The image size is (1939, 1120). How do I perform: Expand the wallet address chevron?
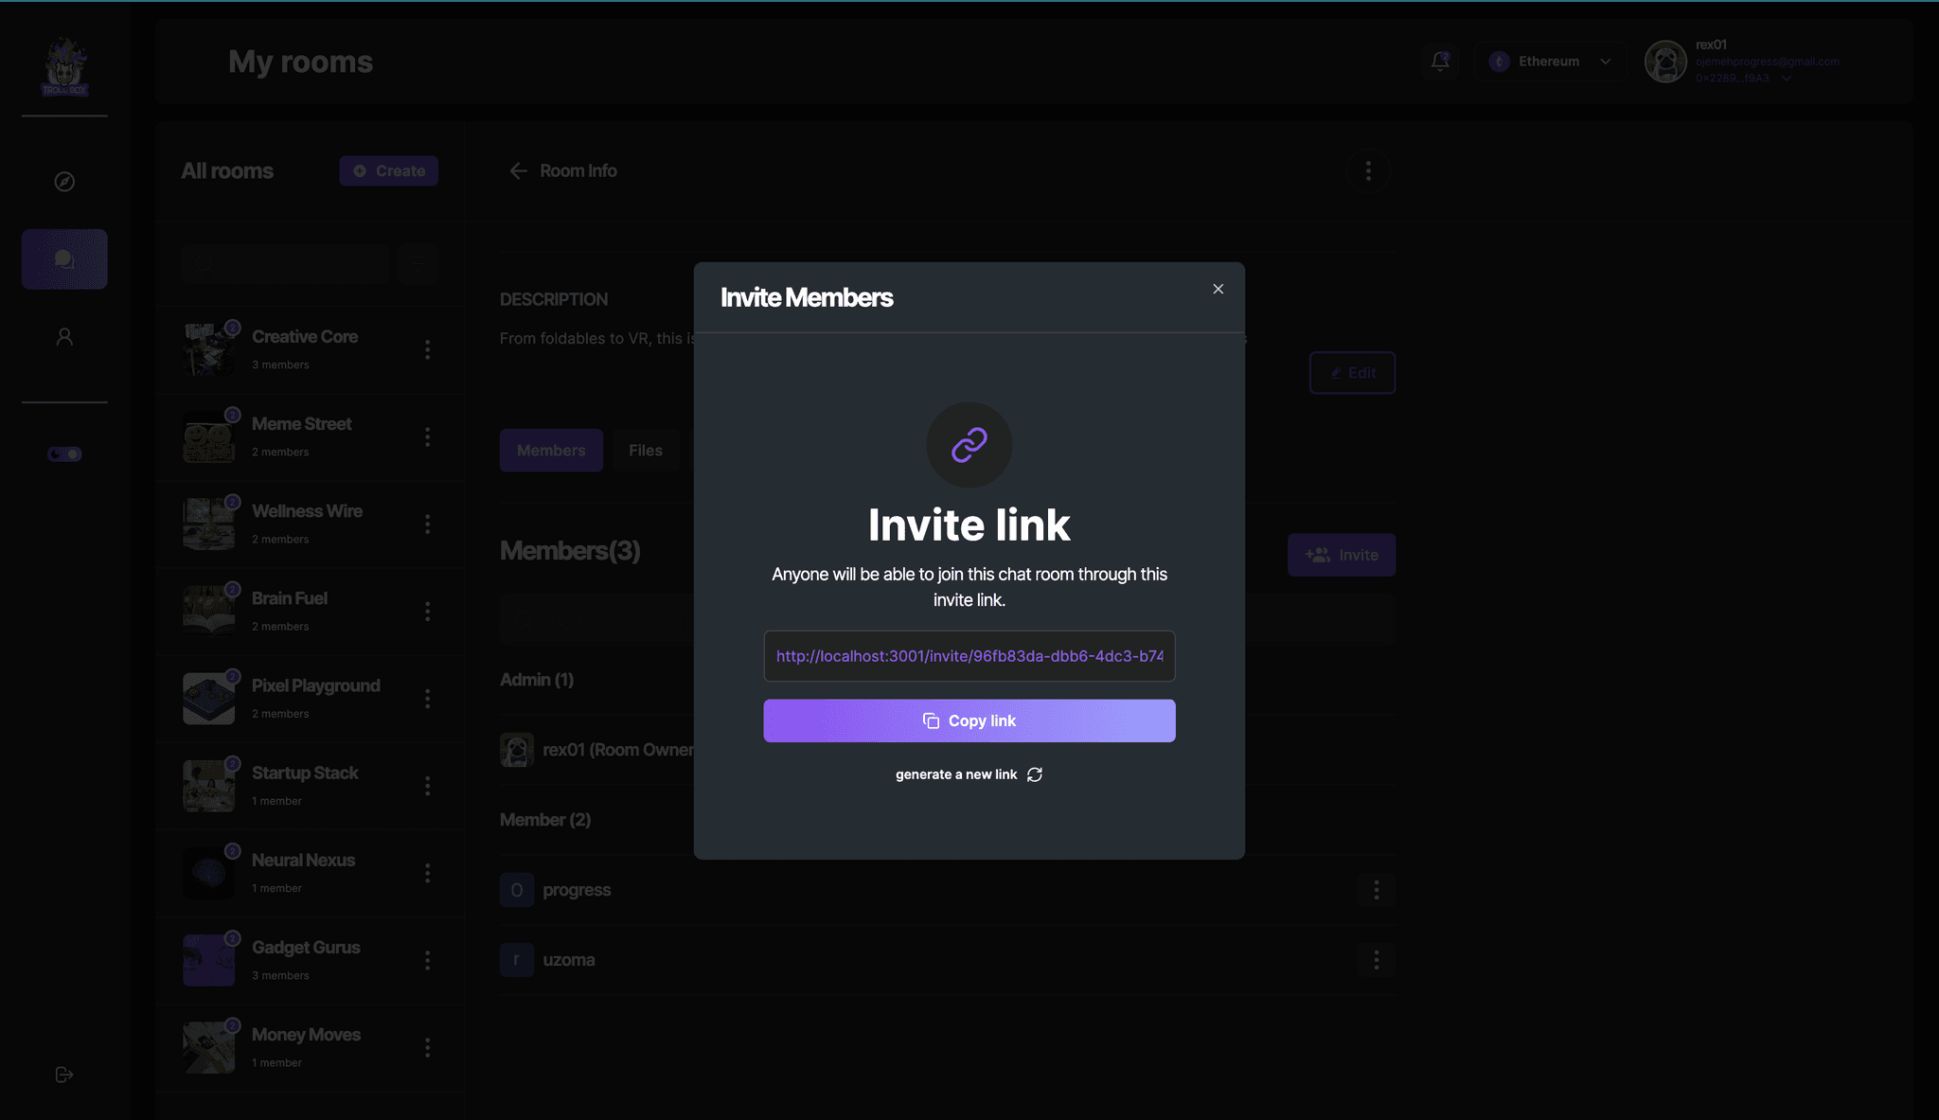click(1787, 79)
